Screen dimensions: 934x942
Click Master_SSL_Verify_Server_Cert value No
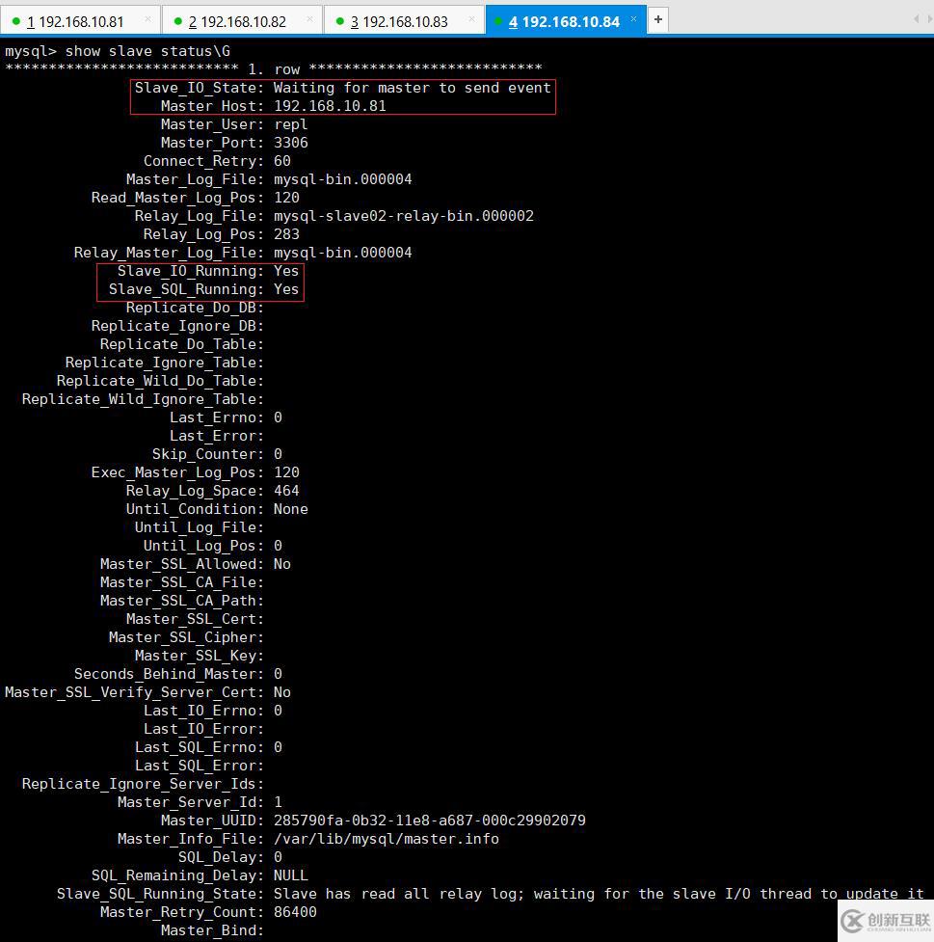[x=282, y=692]
